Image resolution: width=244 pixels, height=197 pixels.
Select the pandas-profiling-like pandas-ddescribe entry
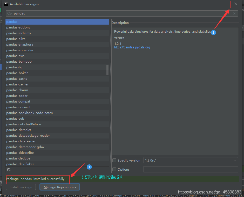(20, 153)
